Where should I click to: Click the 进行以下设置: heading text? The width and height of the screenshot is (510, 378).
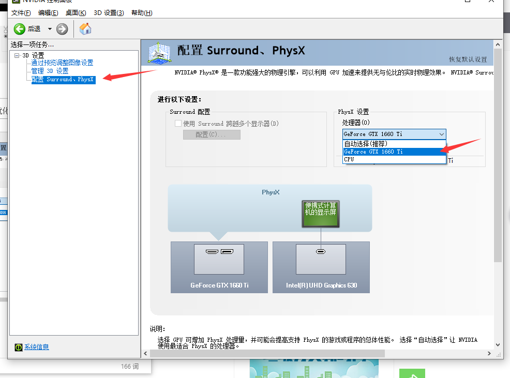click(179, 100)
